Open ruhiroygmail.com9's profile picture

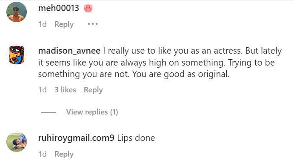tap(17, 142)
